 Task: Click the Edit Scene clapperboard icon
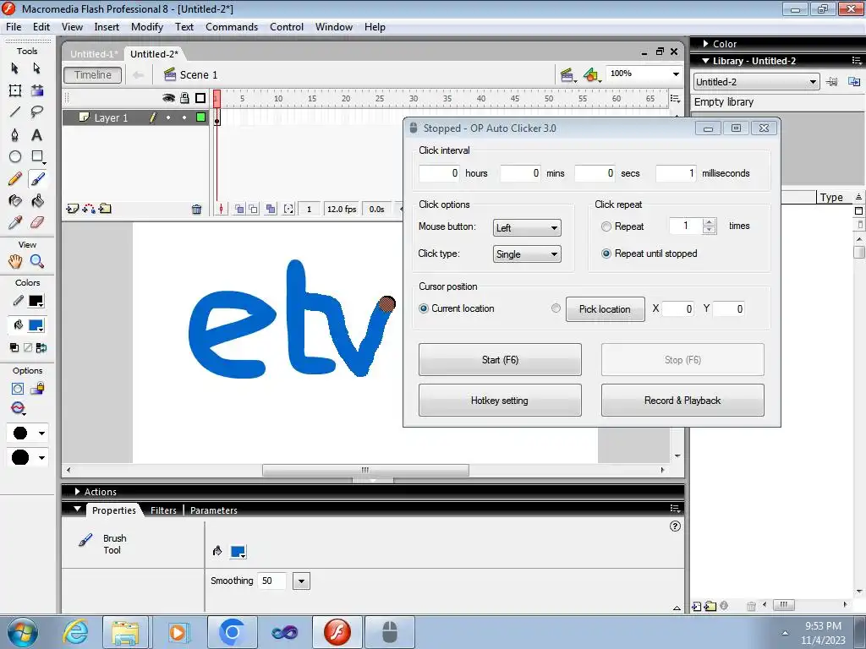[567, 75]
